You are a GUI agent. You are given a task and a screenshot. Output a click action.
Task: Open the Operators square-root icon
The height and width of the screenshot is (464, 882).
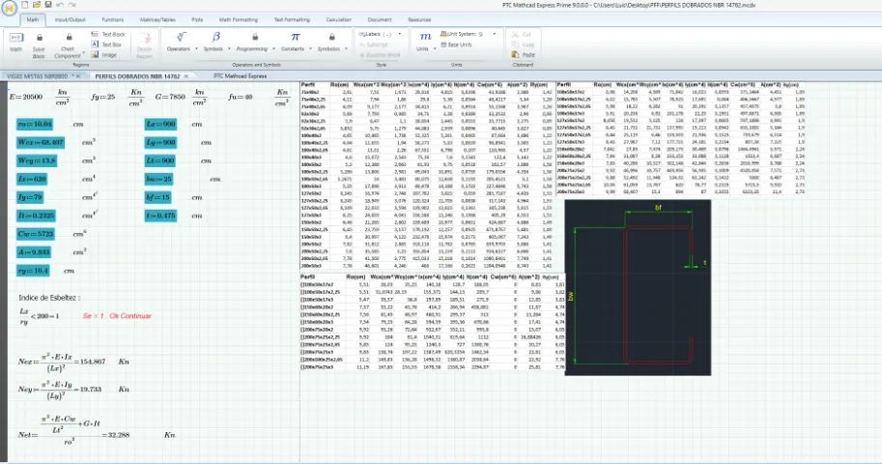[x=181, y=37]
